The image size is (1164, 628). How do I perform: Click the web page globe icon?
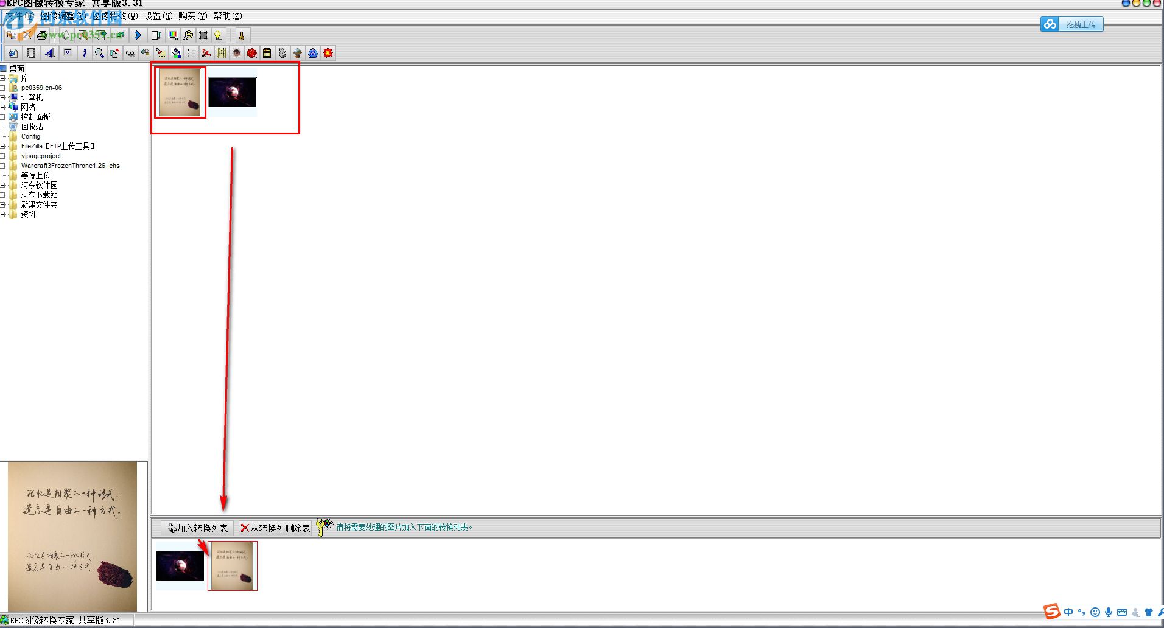tap(13, 53)
